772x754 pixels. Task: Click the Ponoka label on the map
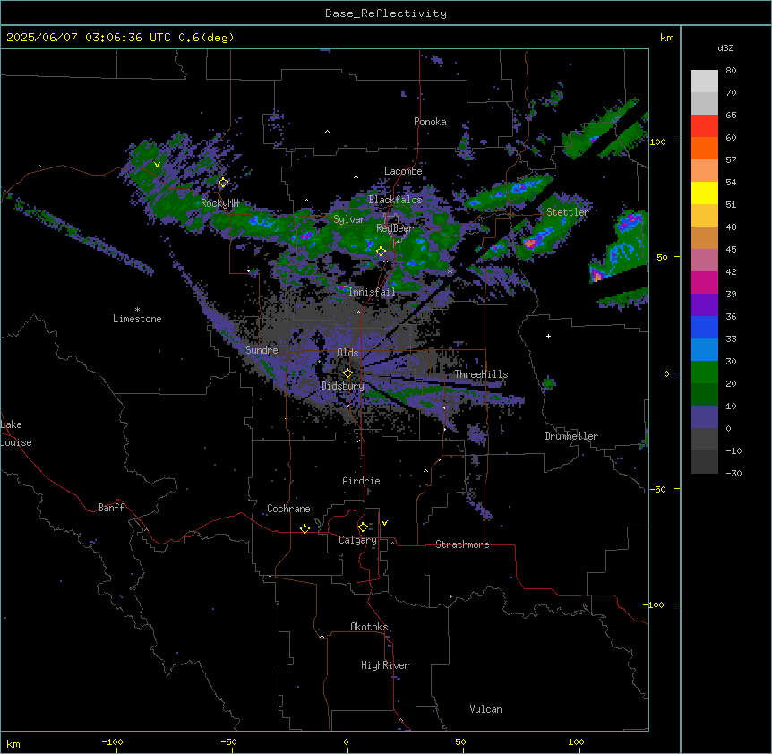point(430,122)
